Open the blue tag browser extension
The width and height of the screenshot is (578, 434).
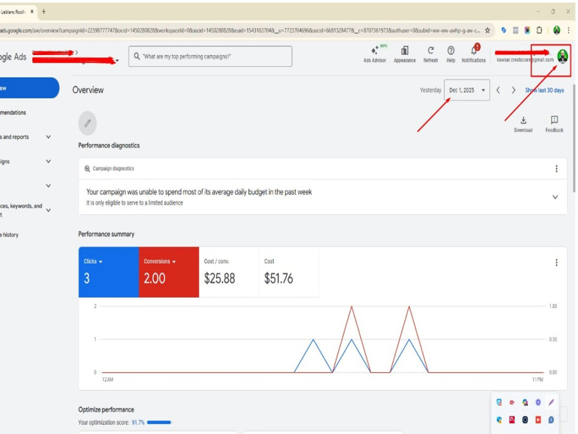503,30
